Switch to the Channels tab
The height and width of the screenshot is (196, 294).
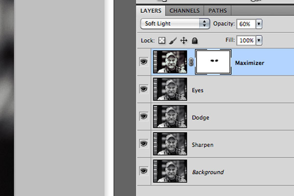(185, 11)
